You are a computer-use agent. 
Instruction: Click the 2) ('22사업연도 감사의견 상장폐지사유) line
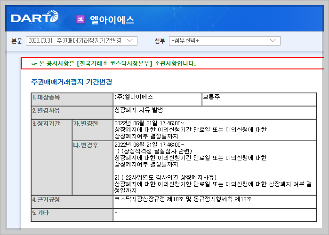(x=165, y=177)
